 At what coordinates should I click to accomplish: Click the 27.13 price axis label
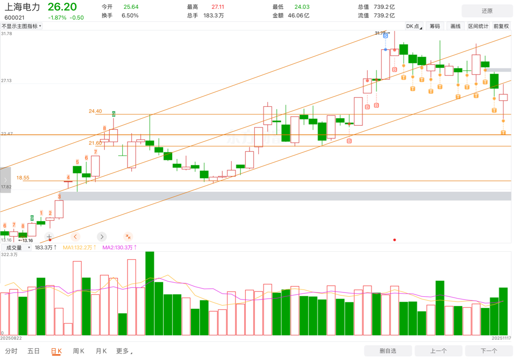6,81
